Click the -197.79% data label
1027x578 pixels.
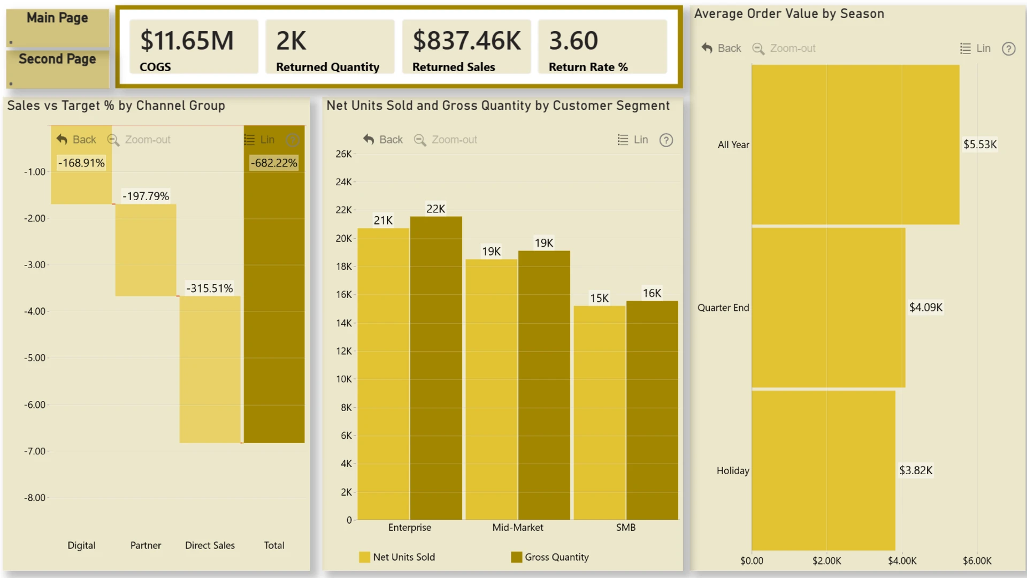[145, 196]
